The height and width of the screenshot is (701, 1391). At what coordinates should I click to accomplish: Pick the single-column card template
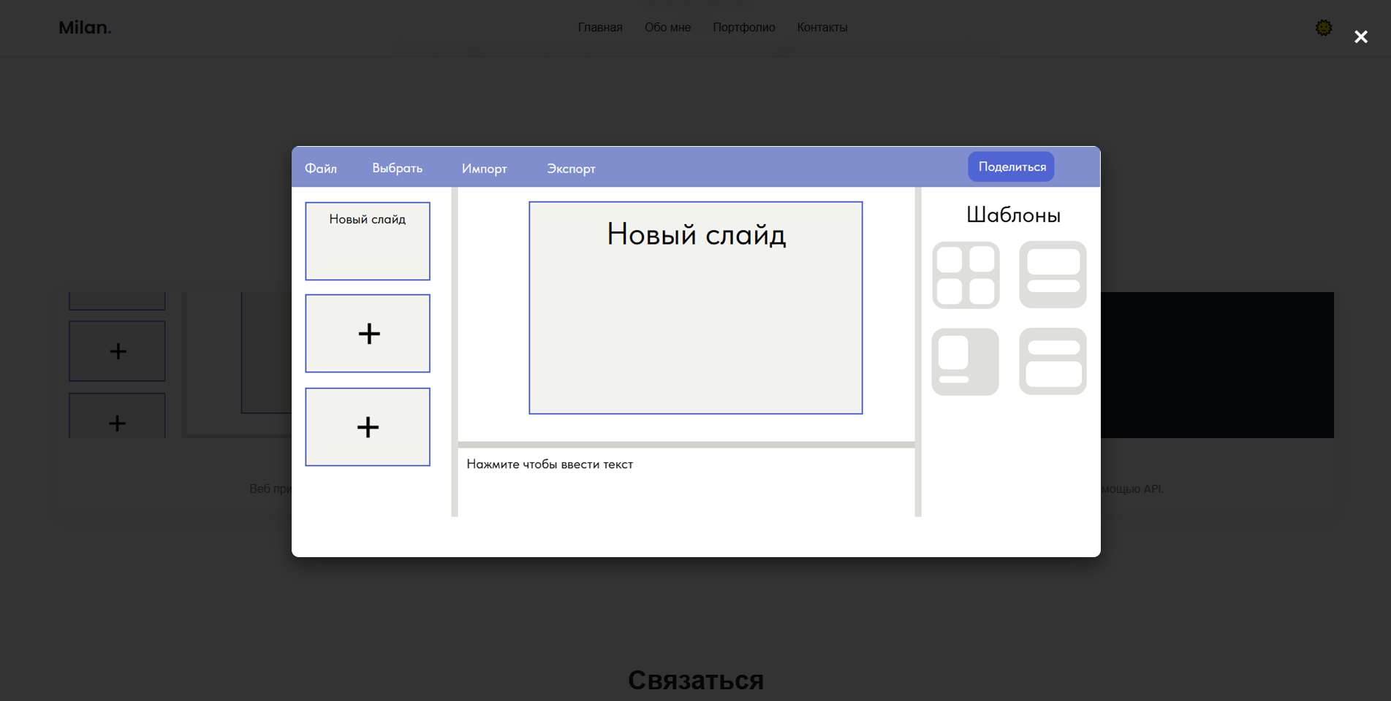click(966, 362)
